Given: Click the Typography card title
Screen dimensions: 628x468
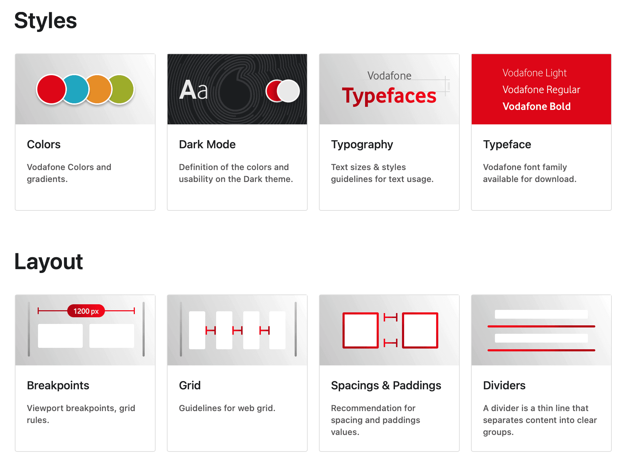Looking at the screenshot, I should [362, 145].
